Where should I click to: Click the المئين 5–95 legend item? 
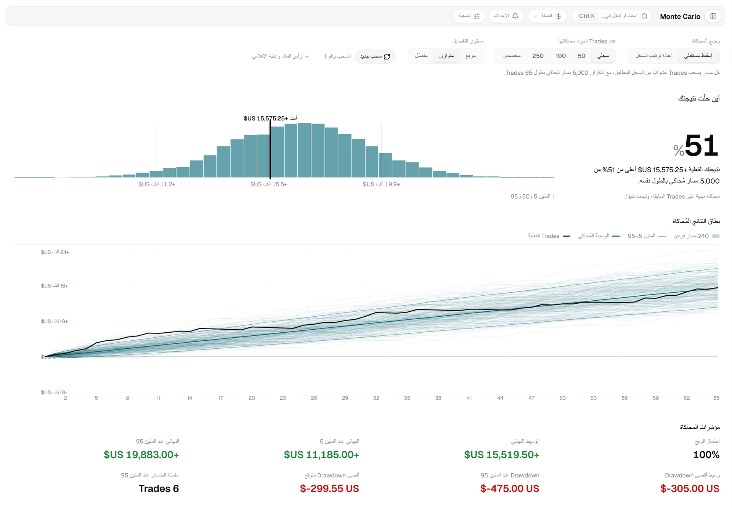(x=647, y=236)
